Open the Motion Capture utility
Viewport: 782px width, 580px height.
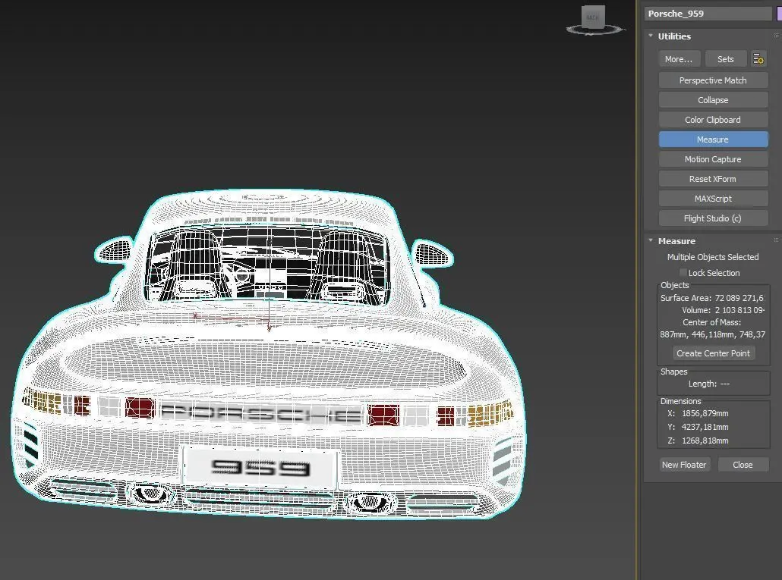click(x=713, y=159)
